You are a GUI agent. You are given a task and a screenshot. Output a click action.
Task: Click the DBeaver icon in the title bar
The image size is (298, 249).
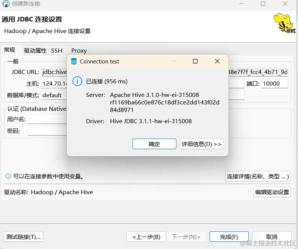point(6,4)
